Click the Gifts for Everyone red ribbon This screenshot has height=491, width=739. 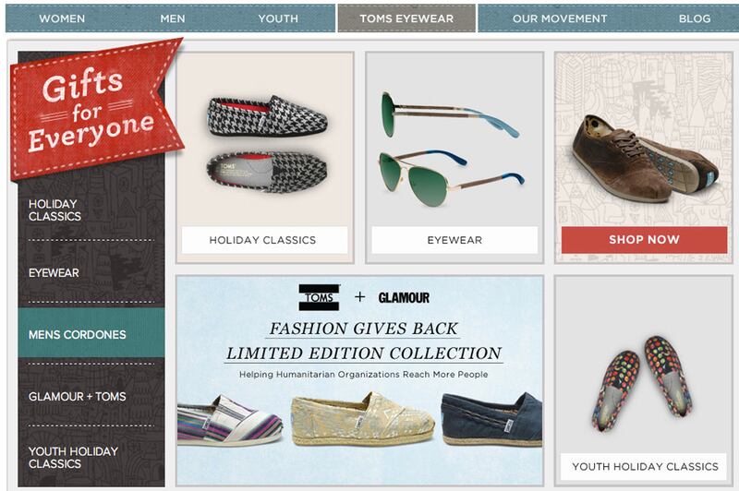(x=96, y=111)
